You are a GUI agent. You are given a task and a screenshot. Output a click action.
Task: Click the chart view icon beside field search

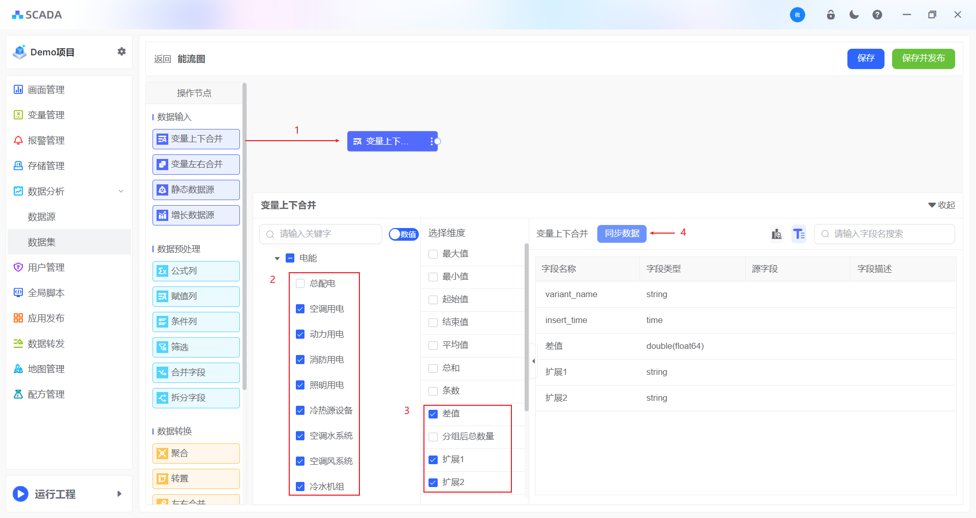click(776, 234)
